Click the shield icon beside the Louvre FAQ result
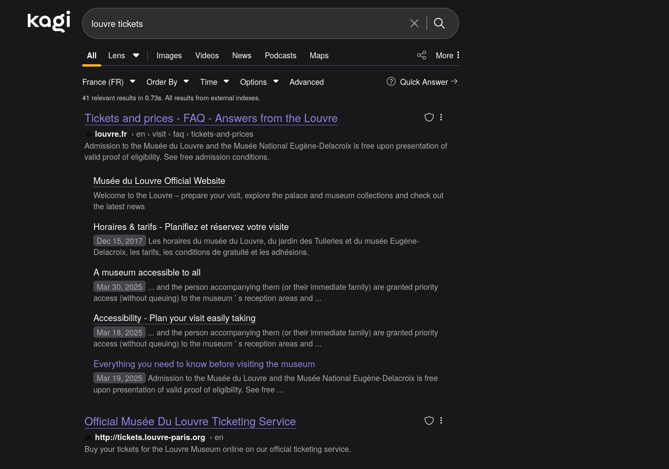 point(429,117)
